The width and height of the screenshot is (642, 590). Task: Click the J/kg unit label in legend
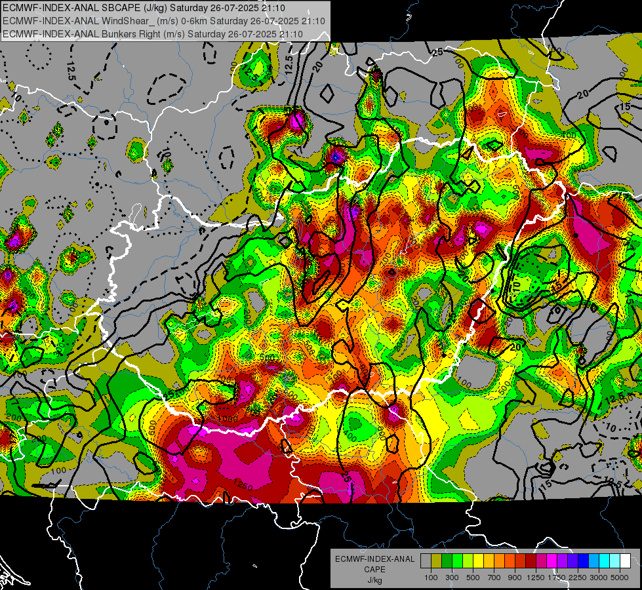pos(374,580)
